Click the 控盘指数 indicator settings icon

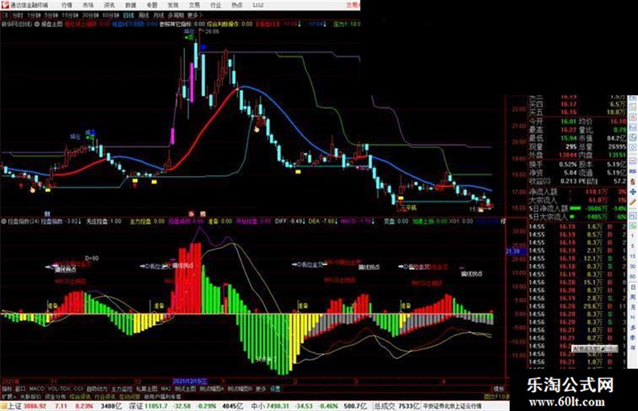coord(3,221)
